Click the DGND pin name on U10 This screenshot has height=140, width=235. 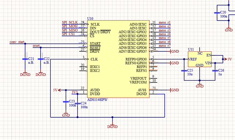141,94
